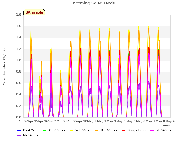This screenshot has height=141, width=188.
Task: Click the Grn535_in green legend swatch
Action: 45,130
